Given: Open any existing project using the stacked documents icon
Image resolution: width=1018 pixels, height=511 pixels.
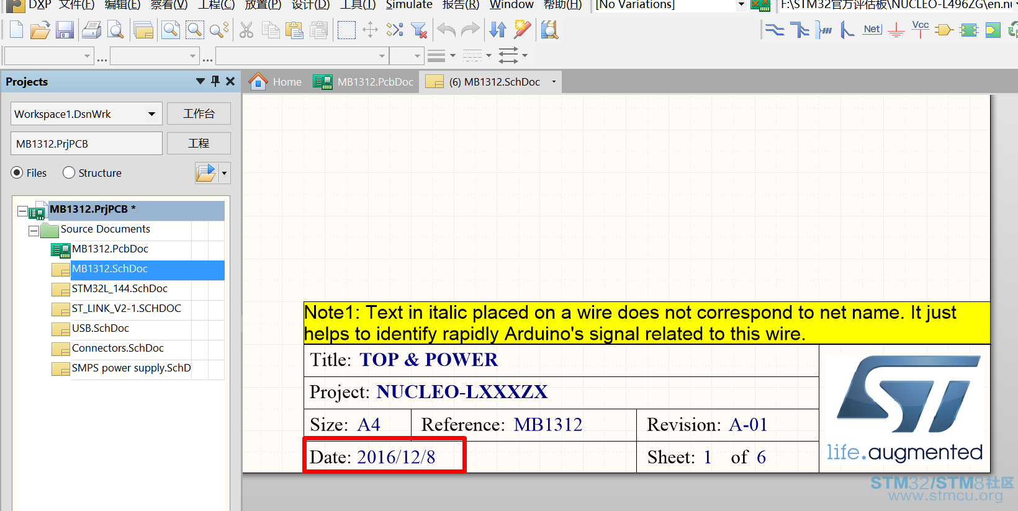Looking at the screenshot, I should pos(143,30).
